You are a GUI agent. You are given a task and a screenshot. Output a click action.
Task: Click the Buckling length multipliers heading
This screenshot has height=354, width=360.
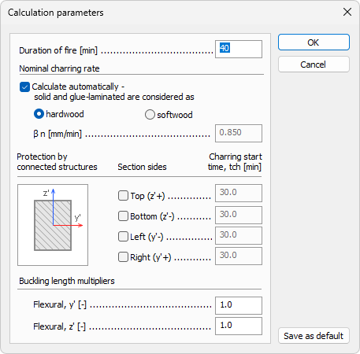pos(67,281)
